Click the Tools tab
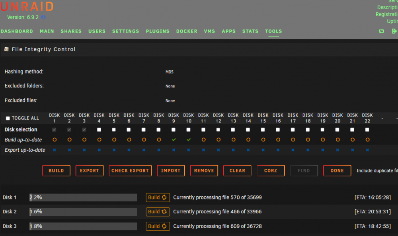The image size is (398, 236). click(274, 31)
